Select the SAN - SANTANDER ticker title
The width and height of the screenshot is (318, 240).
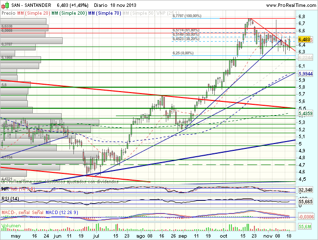pyautogui.click(x=31, y=5)
